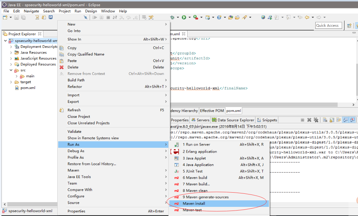The height and width of the screenshot is (216, 358).
Task: Collapse the spsecurity-helloworld-xml project node
Action: tap(5, 40)
